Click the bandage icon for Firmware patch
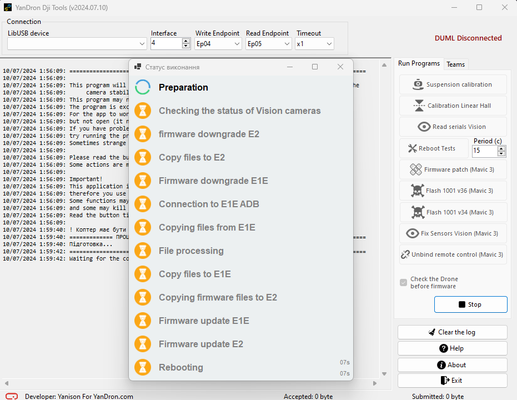 416,169
